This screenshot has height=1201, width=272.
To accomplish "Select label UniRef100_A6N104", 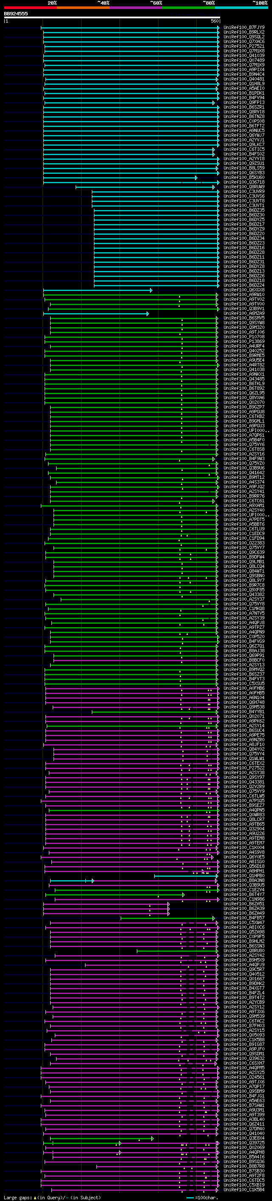I will click(x=244, y=697).
